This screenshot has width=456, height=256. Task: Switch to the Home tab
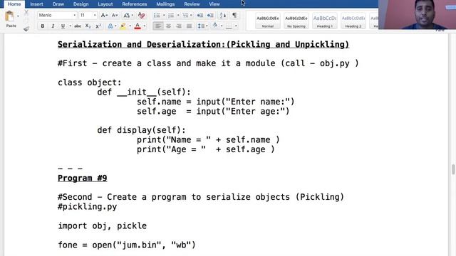coord(14,4)
